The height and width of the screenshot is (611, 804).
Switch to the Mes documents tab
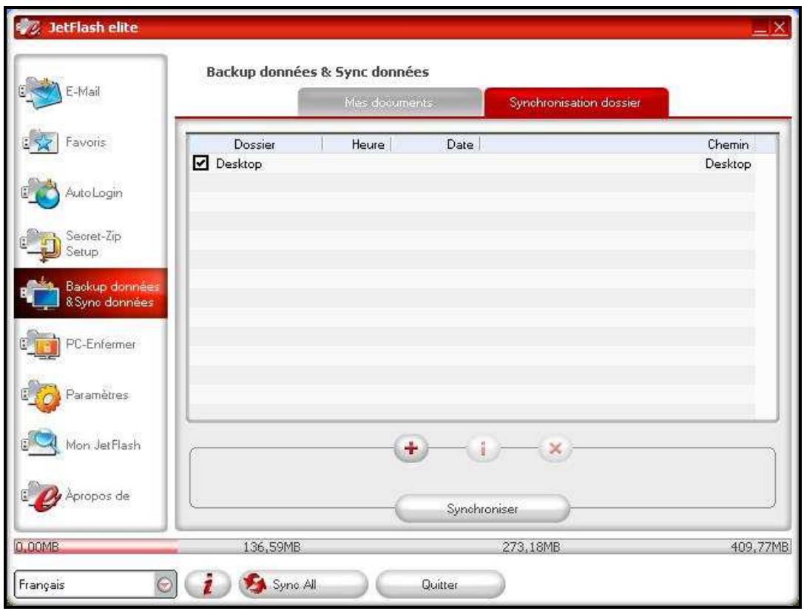point(390,103)
